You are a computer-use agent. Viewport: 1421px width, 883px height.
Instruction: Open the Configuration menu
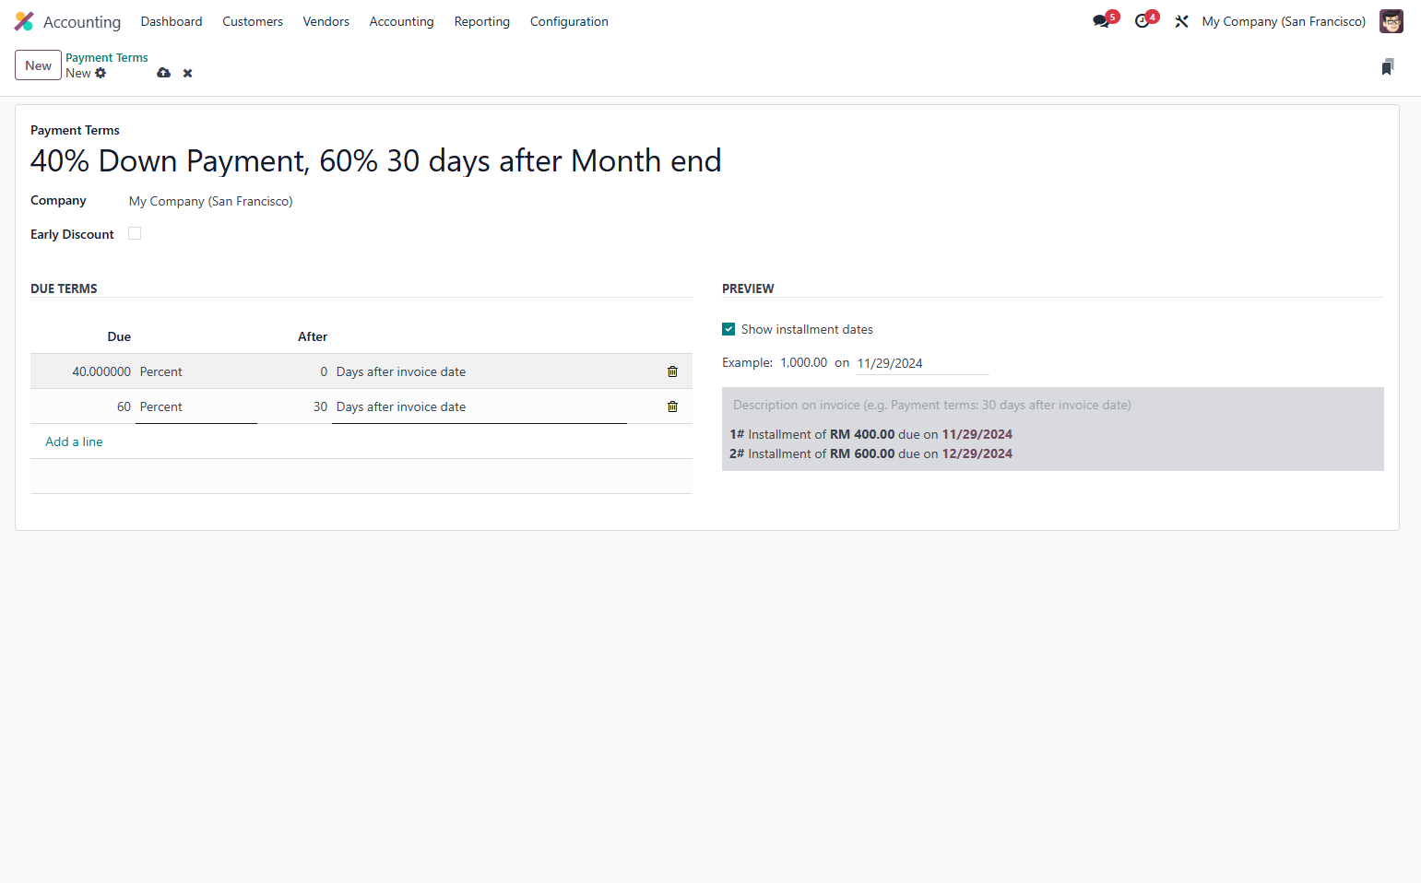tap(569, 21)
